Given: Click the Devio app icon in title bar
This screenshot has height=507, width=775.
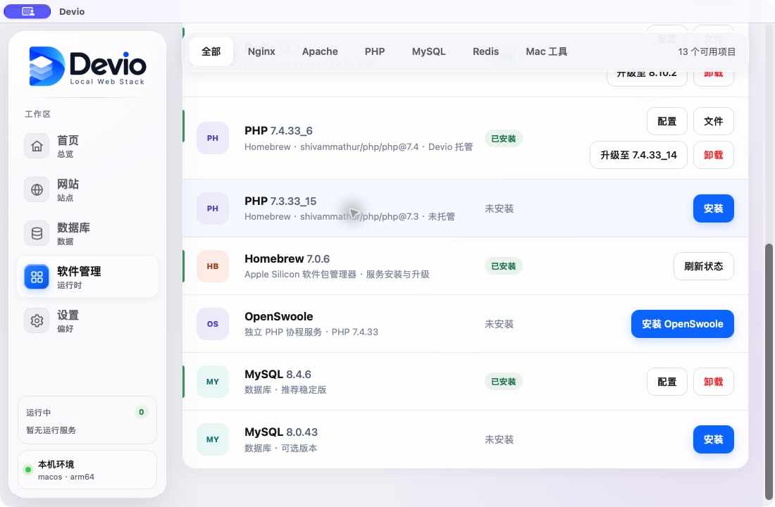Looking at the screenshot, I should [27, 11].
